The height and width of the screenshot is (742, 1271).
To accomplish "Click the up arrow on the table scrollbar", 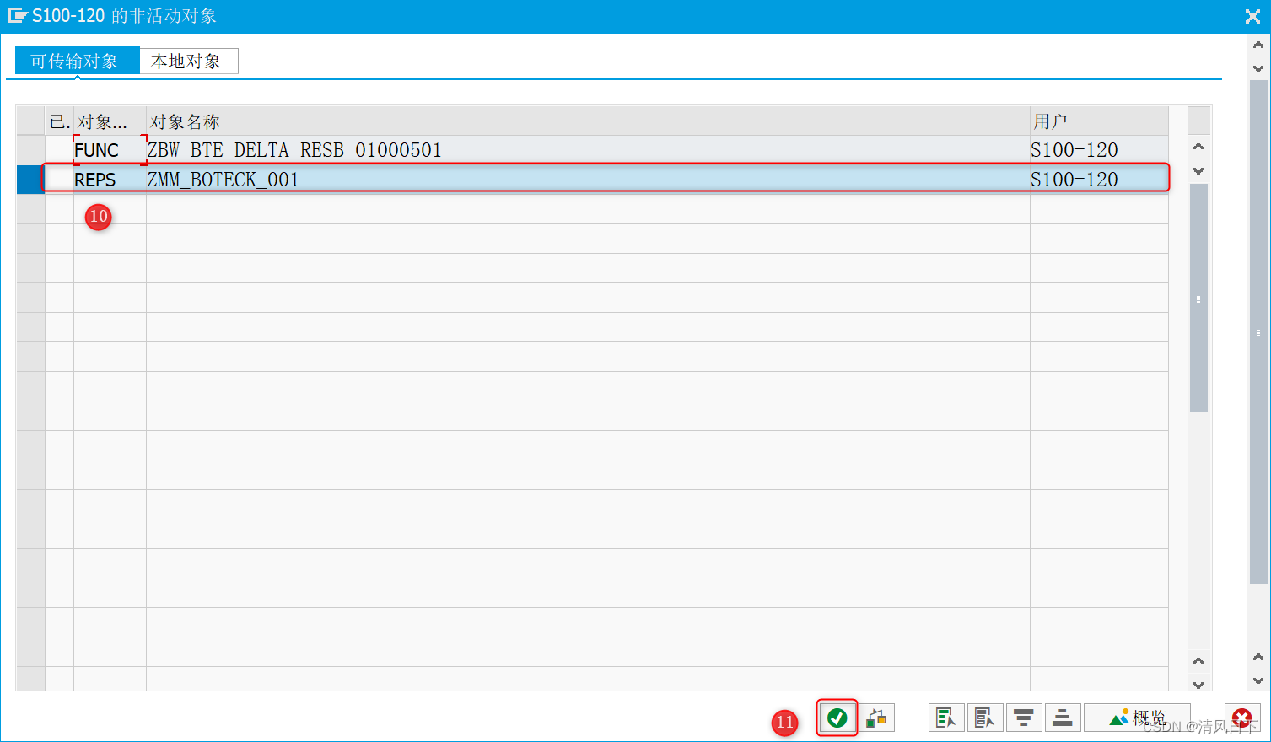I will click(1198, 145).
